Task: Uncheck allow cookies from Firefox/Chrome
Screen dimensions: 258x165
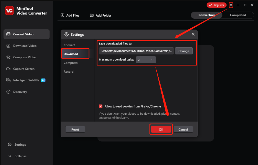Action: click(x=101, y=106)
